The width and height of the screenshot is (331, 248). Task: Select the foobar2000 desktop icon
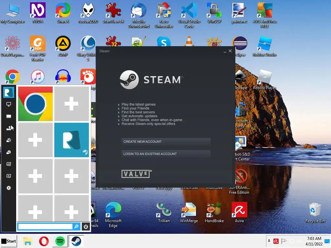pos(88,13)
